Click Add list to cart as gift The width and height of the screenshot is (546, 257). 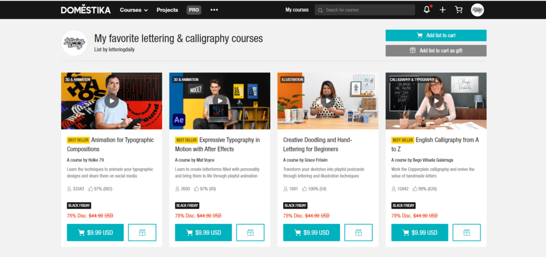pos(436,51)
